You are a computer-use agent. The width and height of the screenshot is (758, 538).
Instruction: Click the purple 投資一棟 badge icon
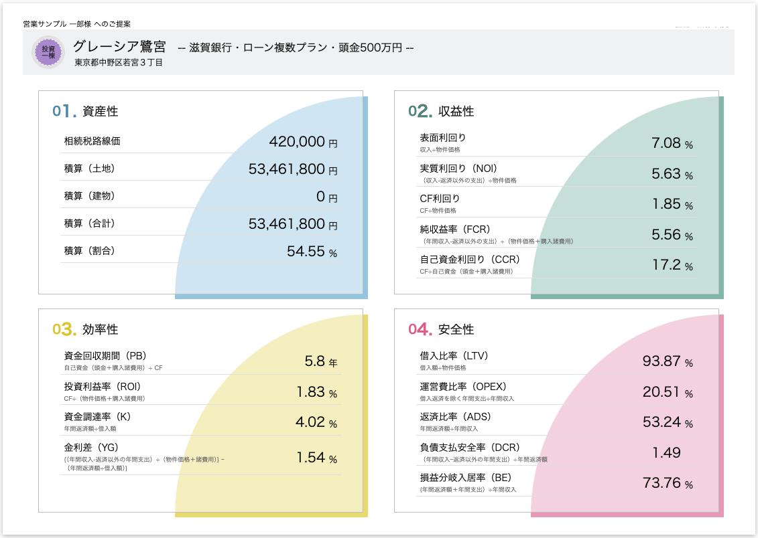[48, 52]
